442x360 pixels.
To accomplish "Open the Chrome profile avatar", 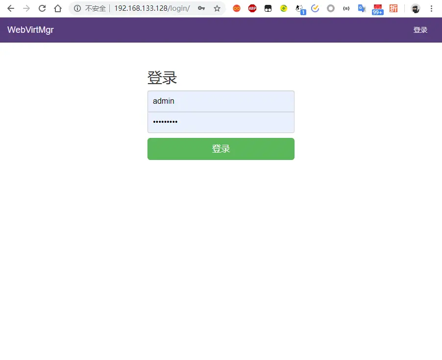I will [415, 8].
